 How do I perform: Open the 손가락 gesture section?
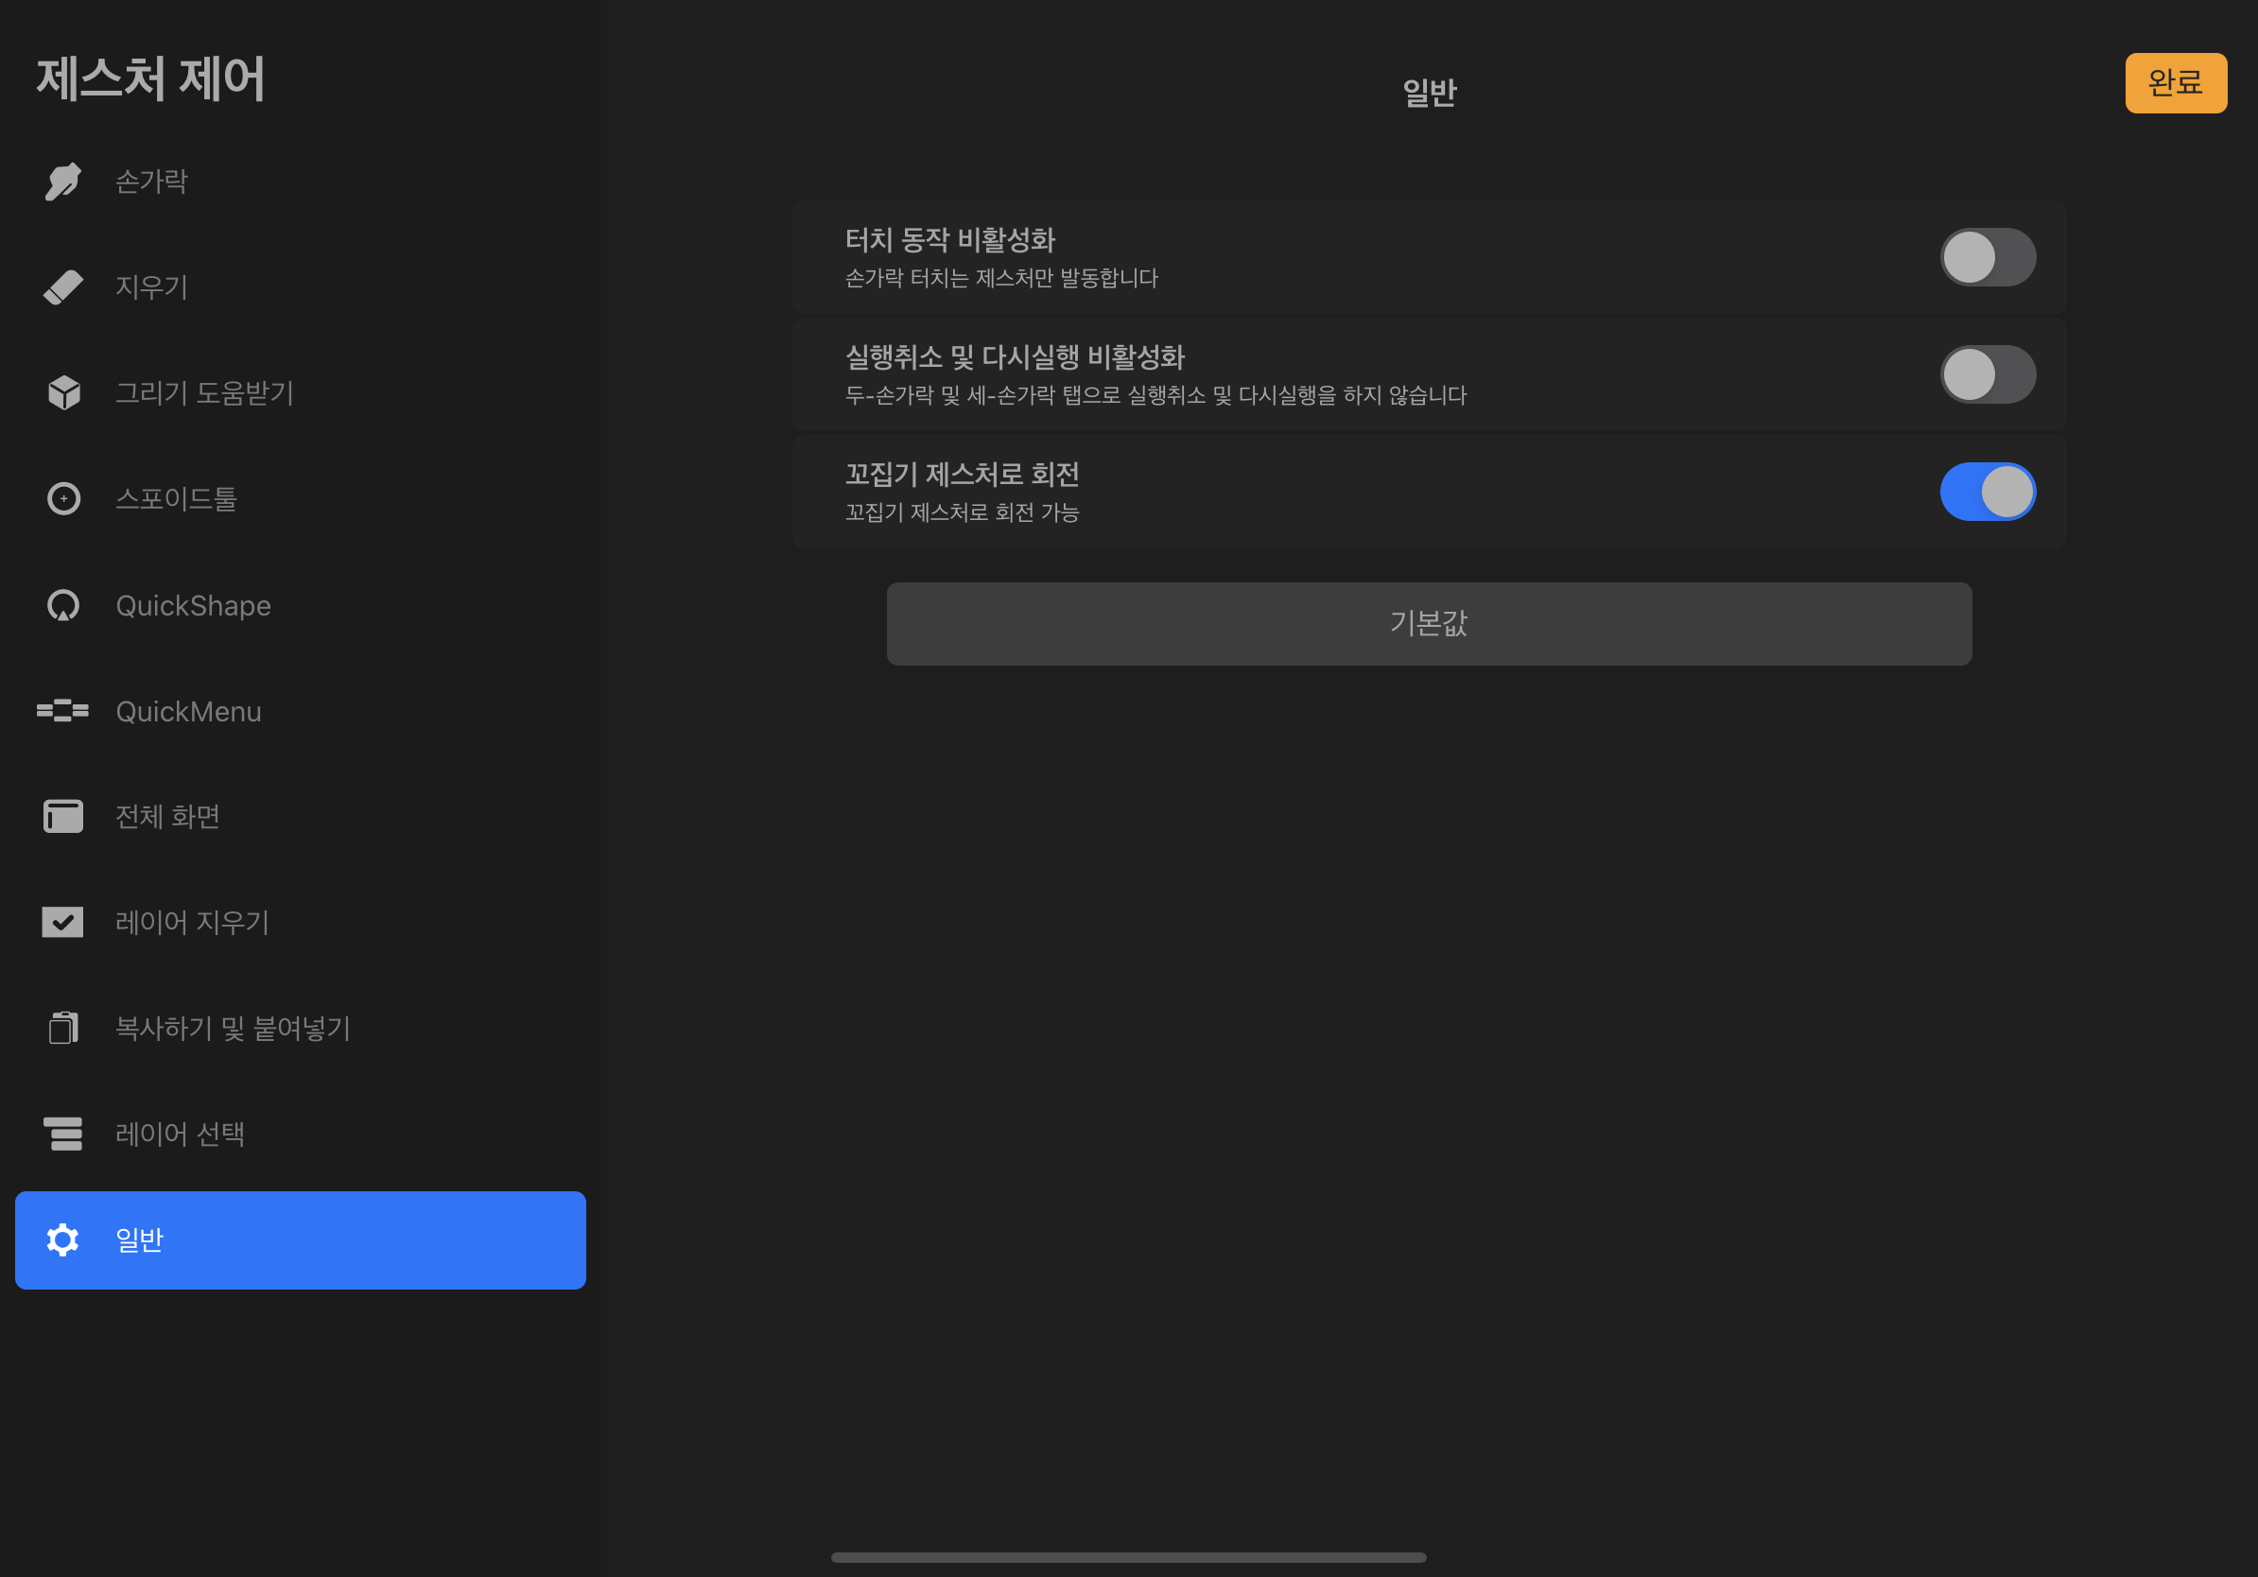tap(151, 182)
